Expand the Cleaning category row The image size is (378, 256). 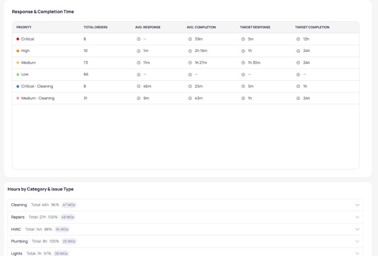tap(185, 205)
